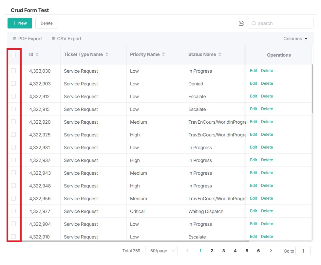Sort the Status Name column
Screen dimensions: 321x265
coord(220,54)
